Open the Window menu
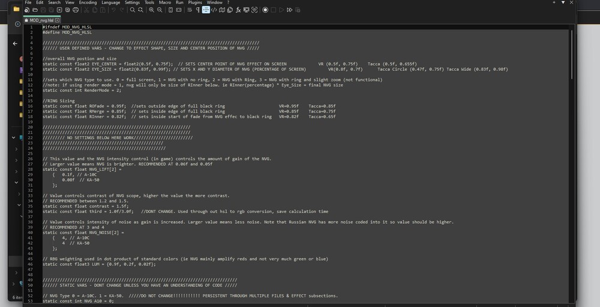Screen dimensions: 600x307 click(215, 2)
